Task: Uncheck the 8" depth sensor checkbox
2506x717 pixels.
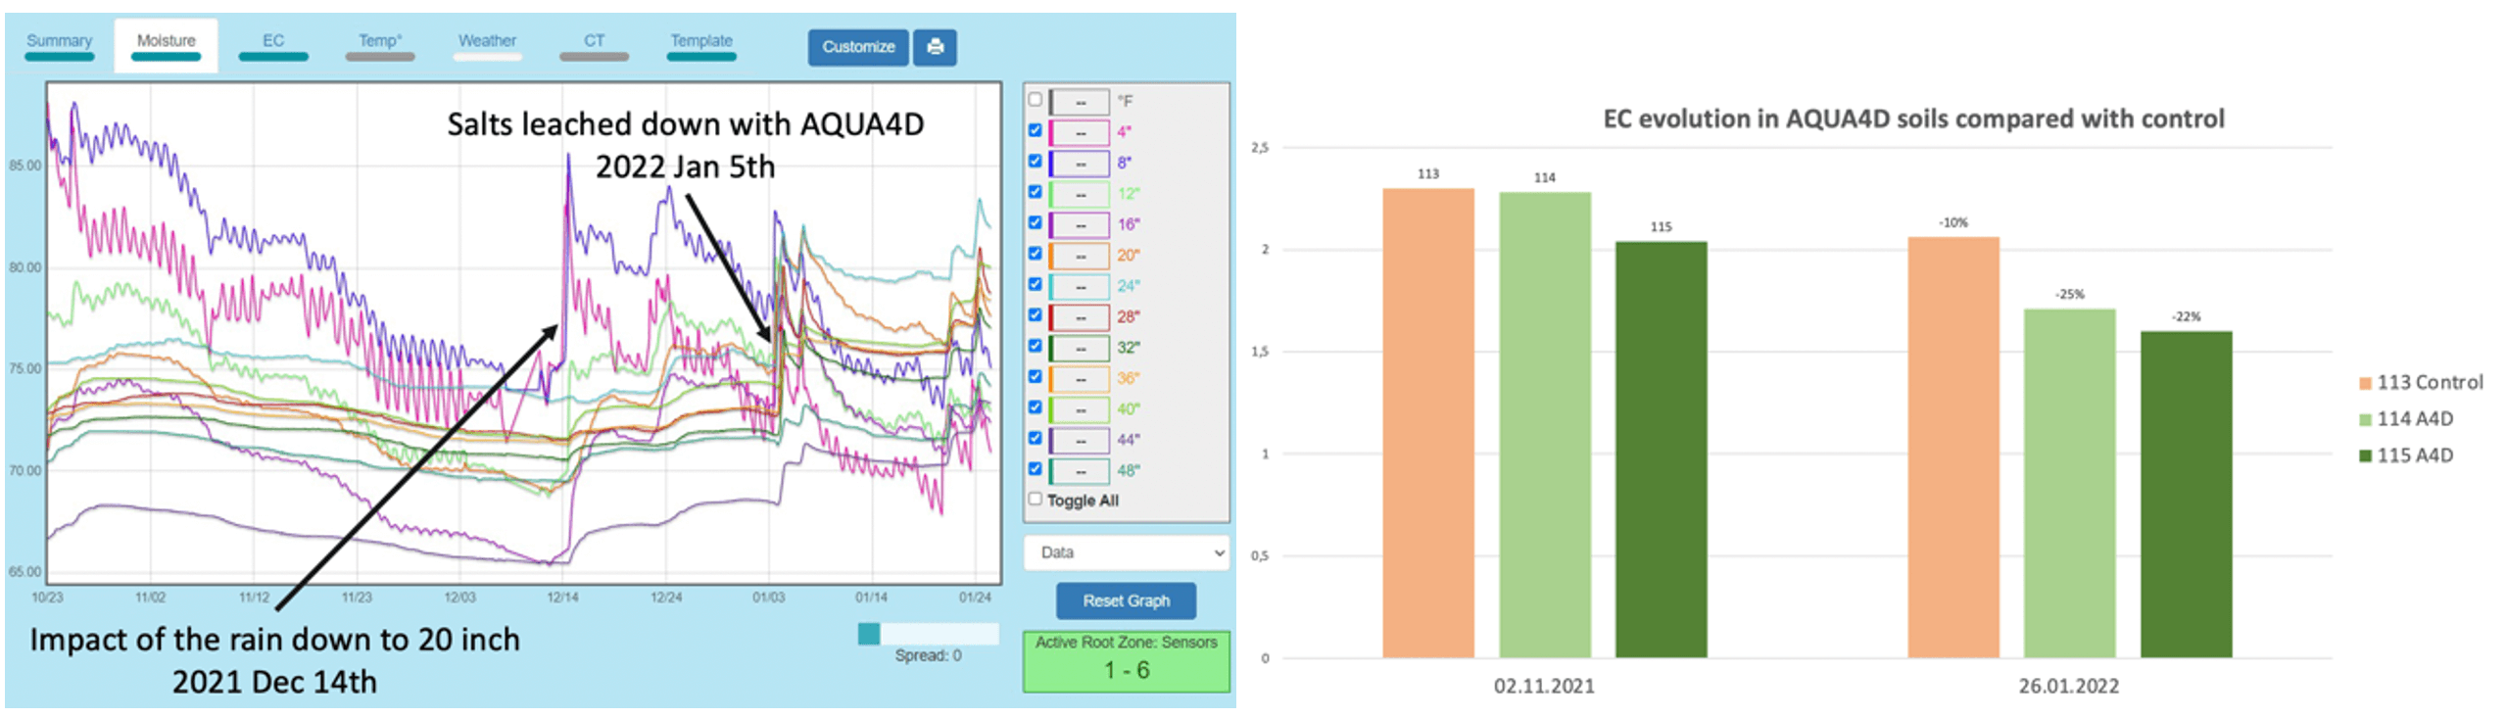Action: click(1035, 162)
